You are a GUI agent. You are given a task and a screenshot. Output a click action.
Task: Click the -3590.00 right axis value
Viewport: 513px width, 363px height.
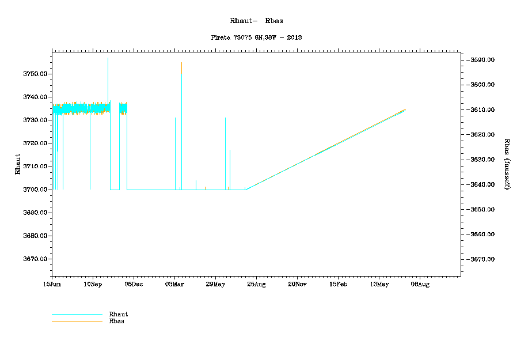click(x=483, y=60)
